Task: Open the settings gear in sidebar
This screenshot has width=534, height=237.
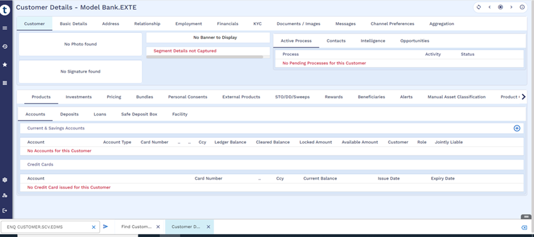Action: tap(5, 180)
